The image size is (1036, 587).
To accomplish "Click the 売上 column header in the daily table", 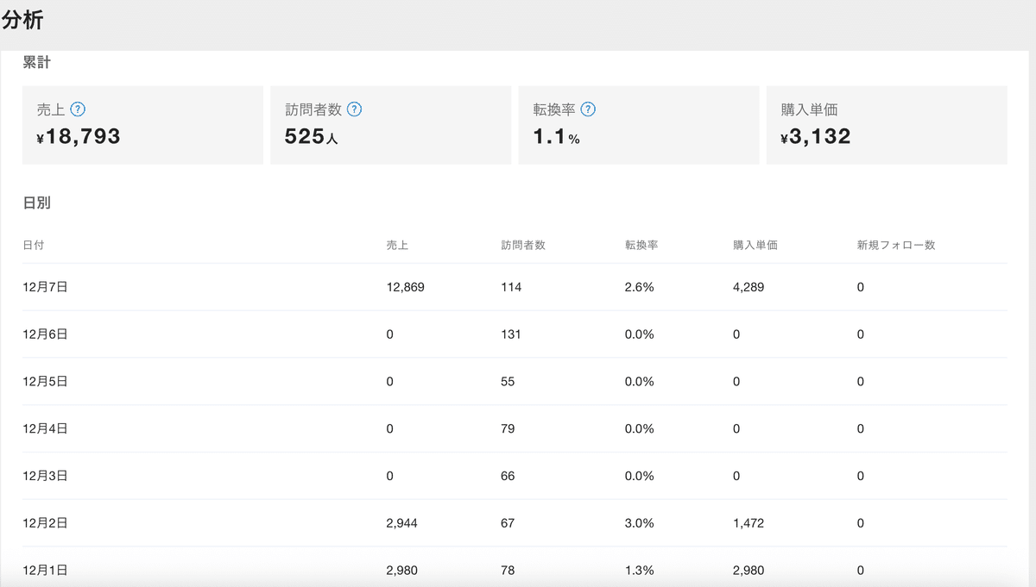I will click(397, 245).
